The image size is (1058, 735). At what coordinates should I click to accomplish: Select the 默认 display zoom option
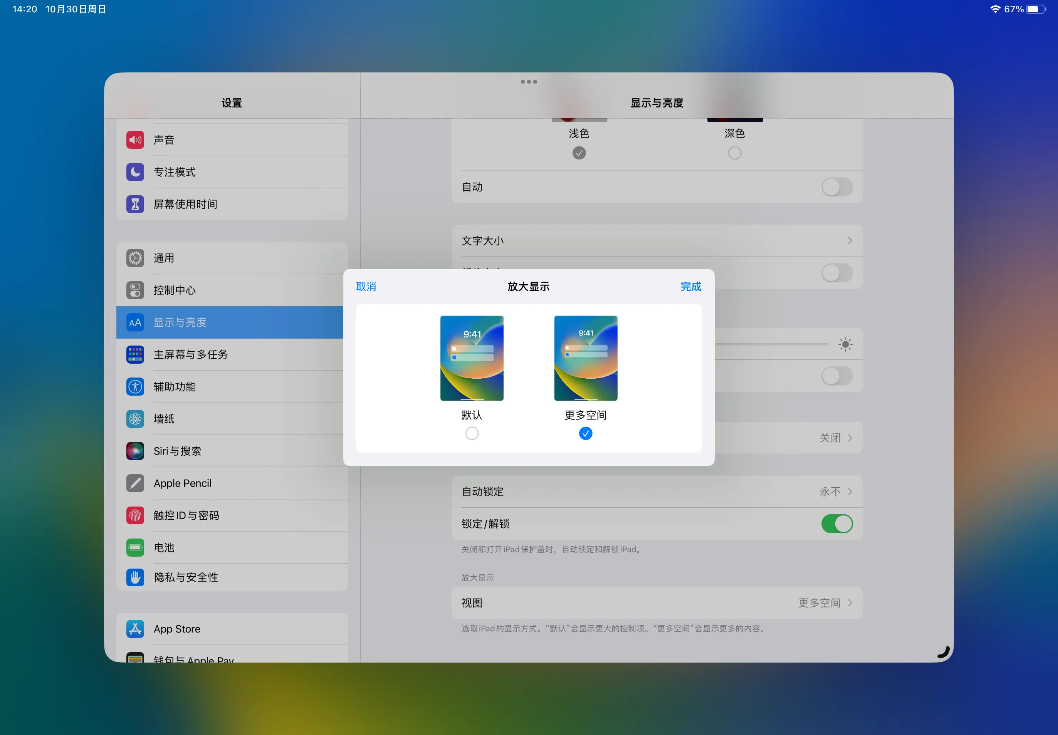coord(471,433)
